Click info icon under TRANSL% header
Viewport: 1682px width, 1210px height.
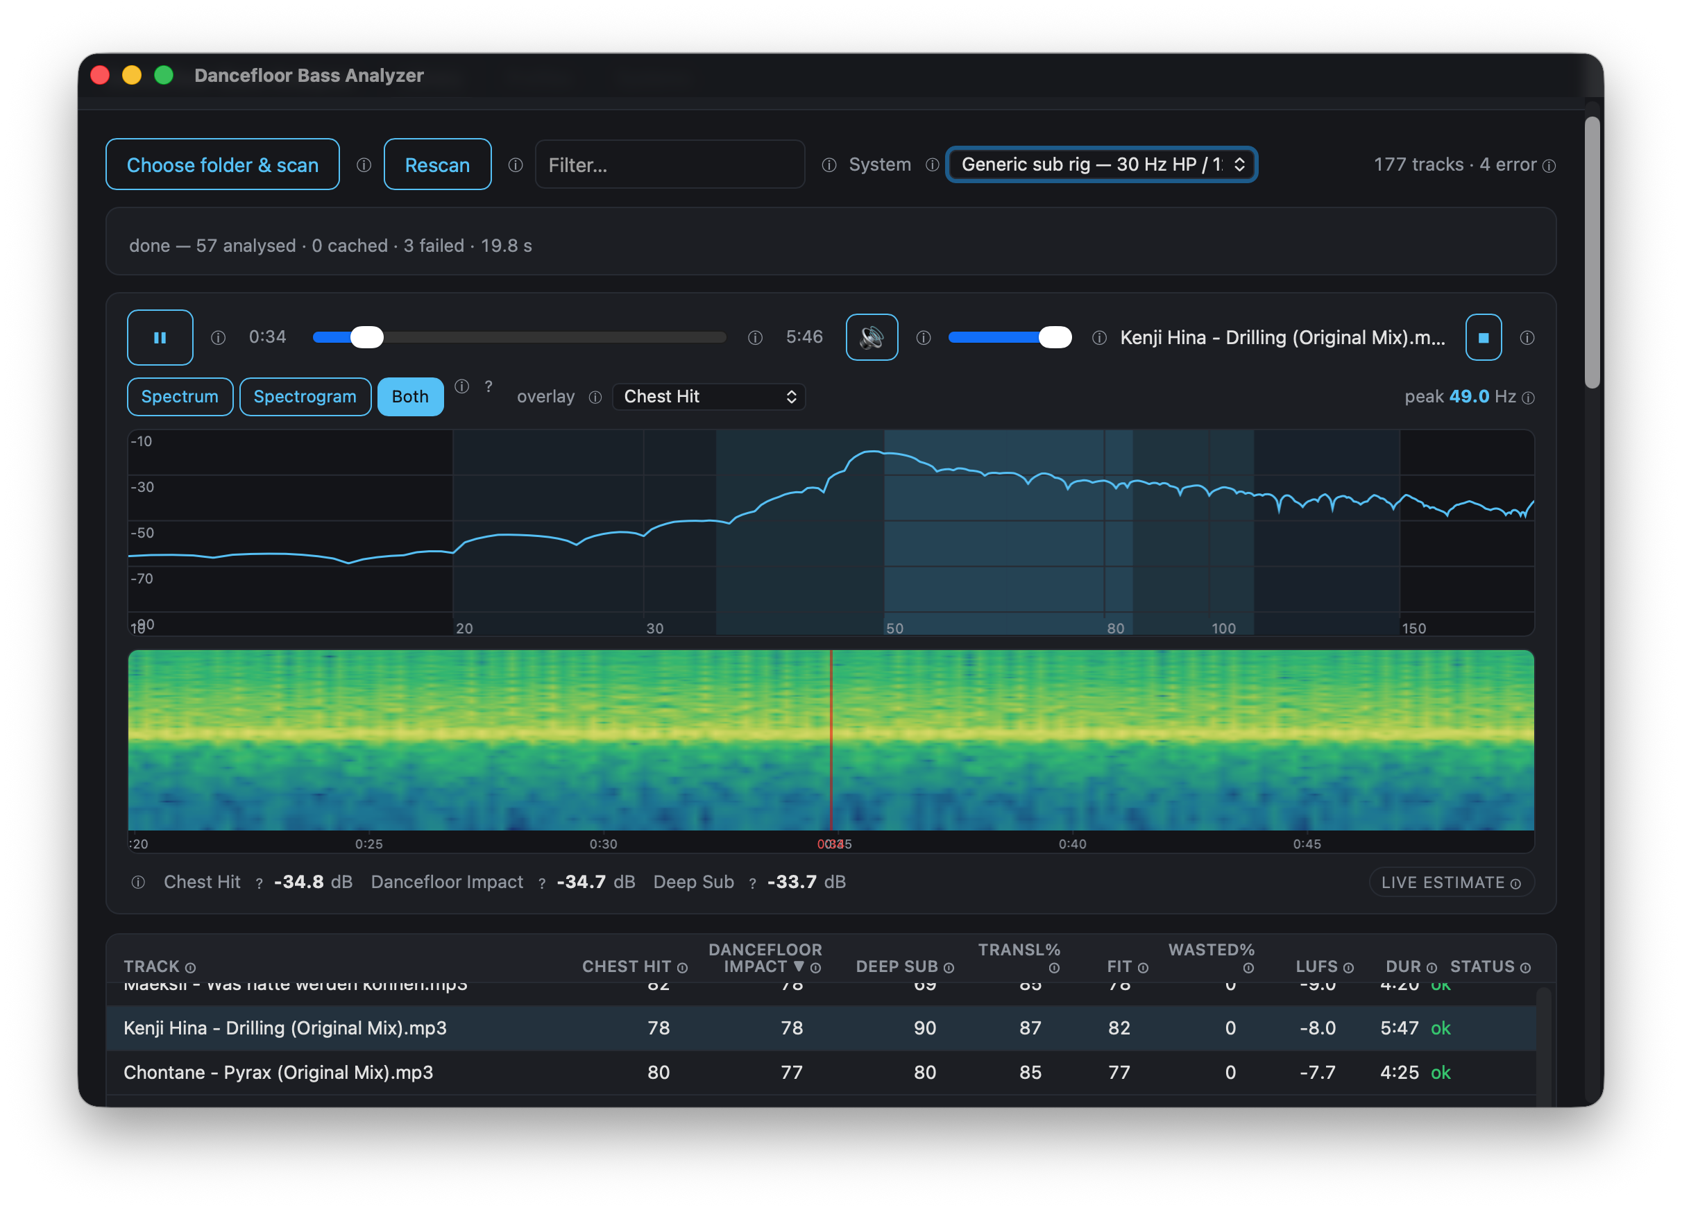pos(1055,969)
